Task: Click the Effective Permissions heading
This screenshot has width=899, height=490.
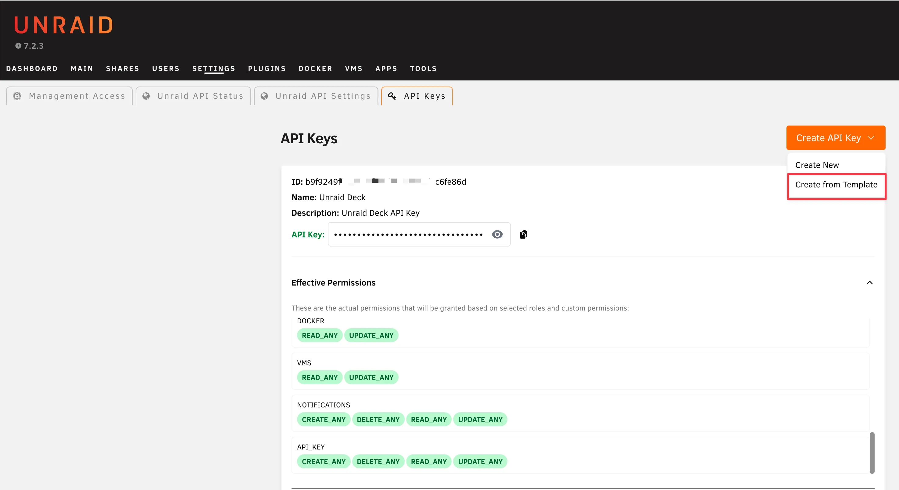Action: 333,282
